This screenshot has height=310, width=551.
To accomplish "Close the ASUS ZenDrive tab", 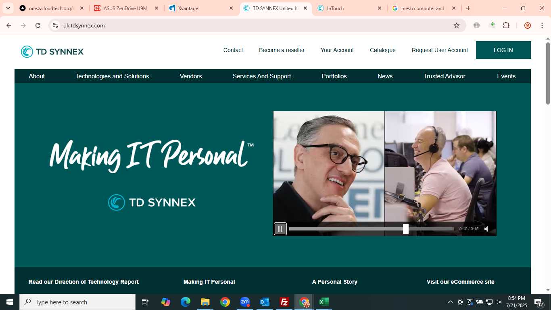I will click(x=157, y=8).
